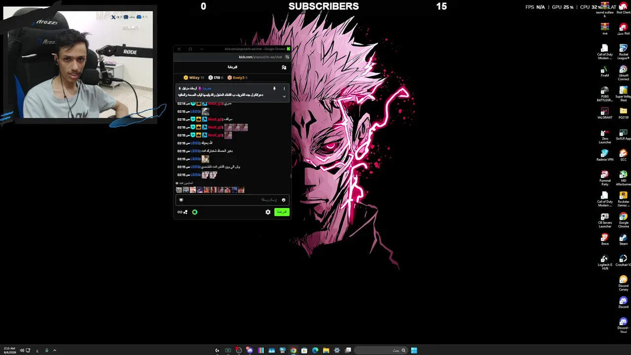The height and width of the screenshot is (355, 631).
Task: Expand the pinned message chevron
Action: 284,96
